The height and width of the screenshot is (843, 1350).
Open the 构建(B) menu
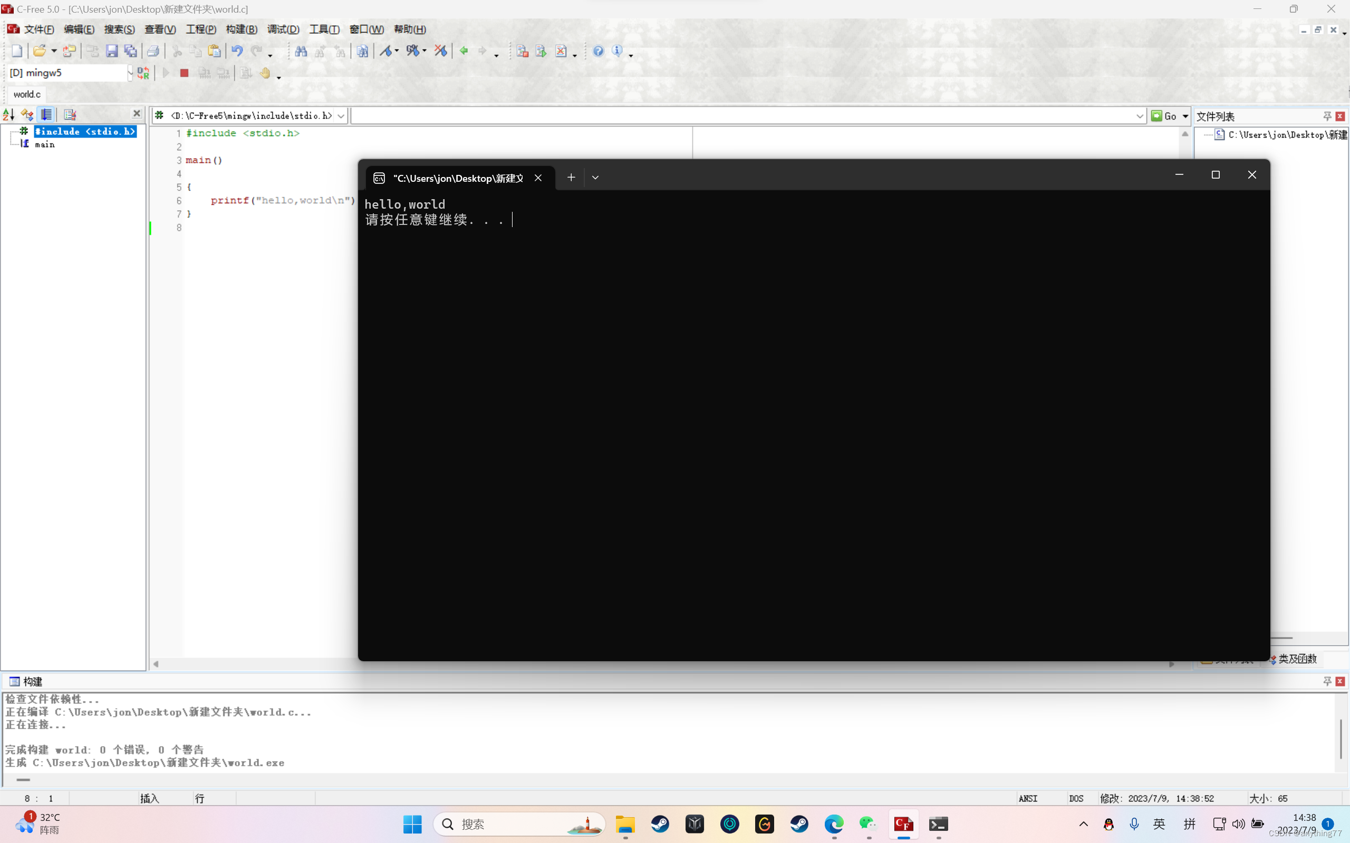click(x=241, y=29)
